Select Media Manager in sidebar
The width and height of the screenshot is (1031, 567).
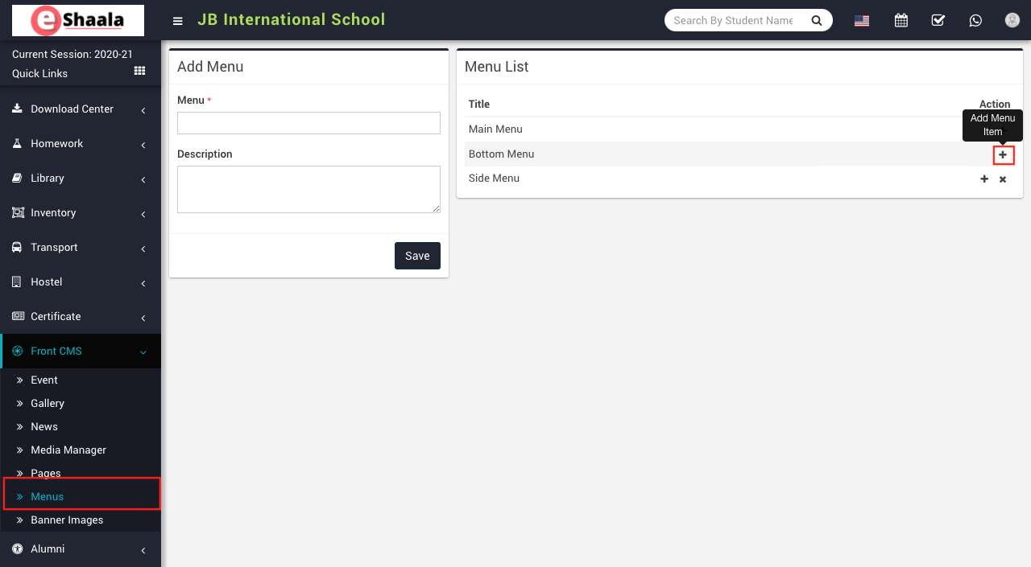[68, 450]
